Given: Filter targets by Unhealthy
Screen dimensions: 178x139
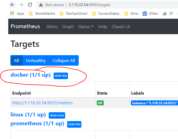Looking at the screenshot, I should [36, 61].
